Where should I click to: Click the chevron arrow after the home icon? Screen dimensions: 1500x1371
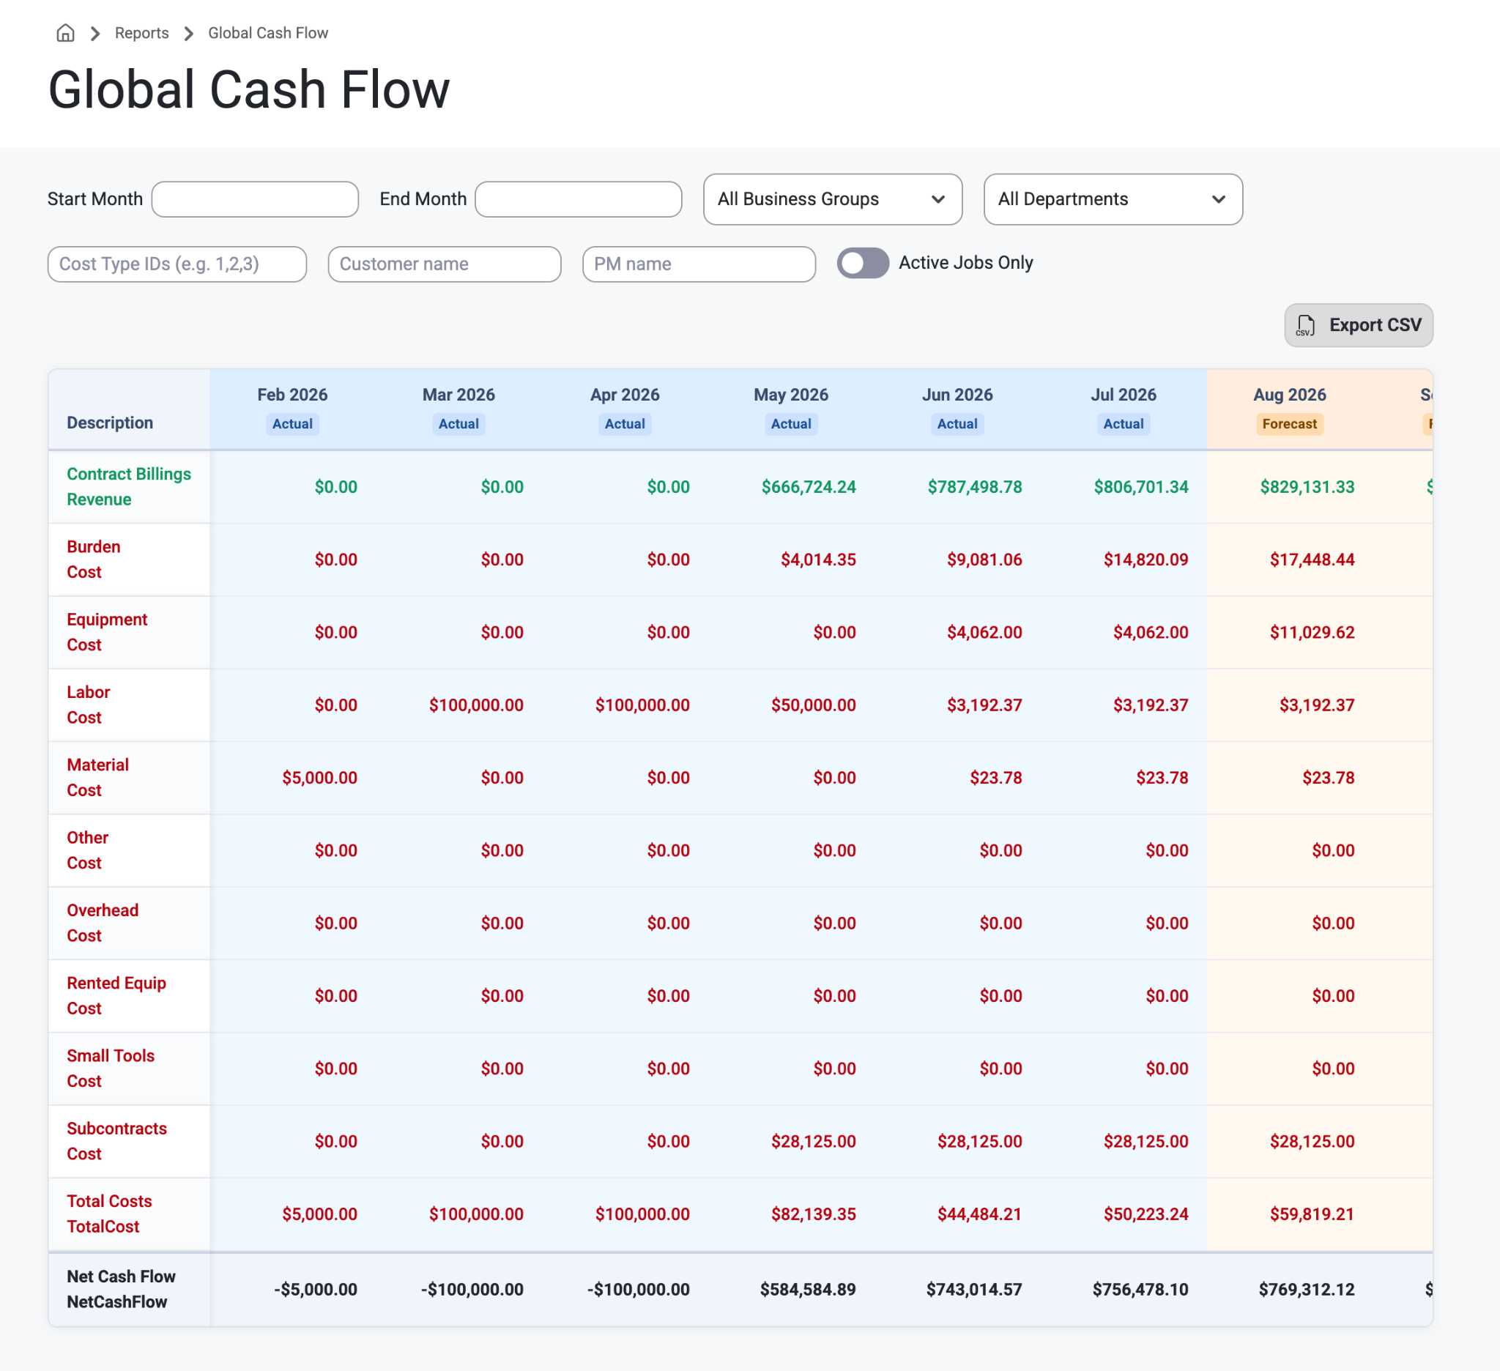(x=95, y=34)
